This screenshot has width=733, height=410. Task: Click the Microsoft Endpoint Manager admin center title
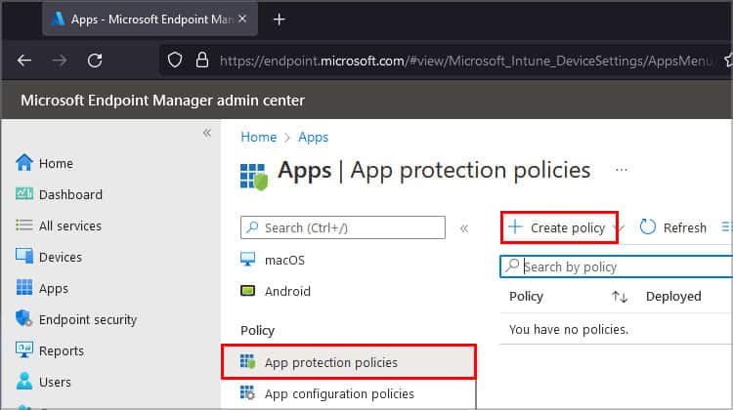tap(162, 100)
